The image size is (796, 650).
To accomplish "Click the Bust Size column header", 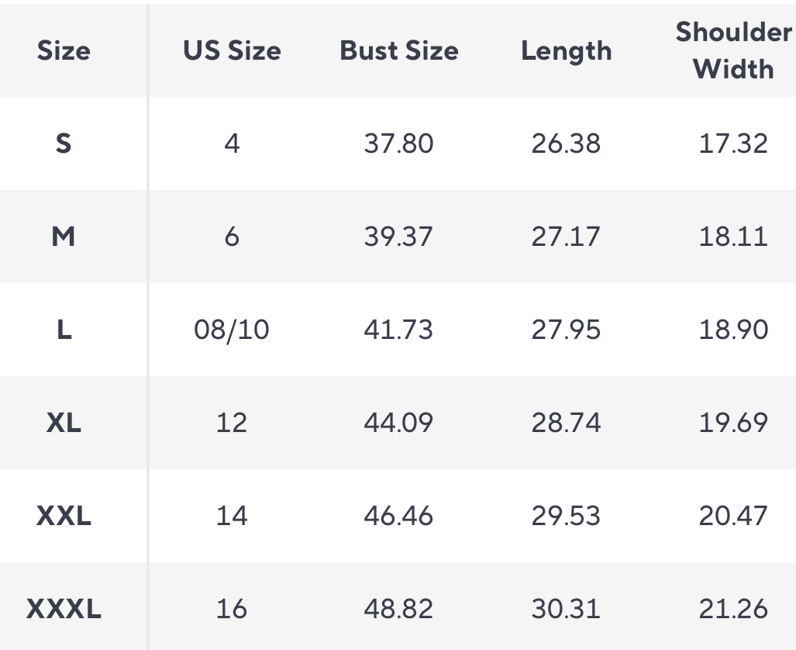I will click(x=398, y=51).
